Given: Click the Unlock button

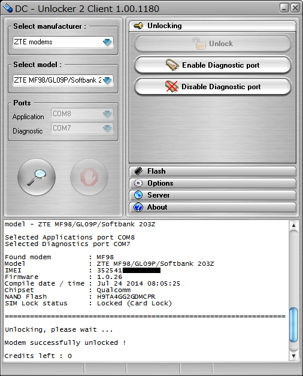Looking at the screenshot, I should coord(213,44).
